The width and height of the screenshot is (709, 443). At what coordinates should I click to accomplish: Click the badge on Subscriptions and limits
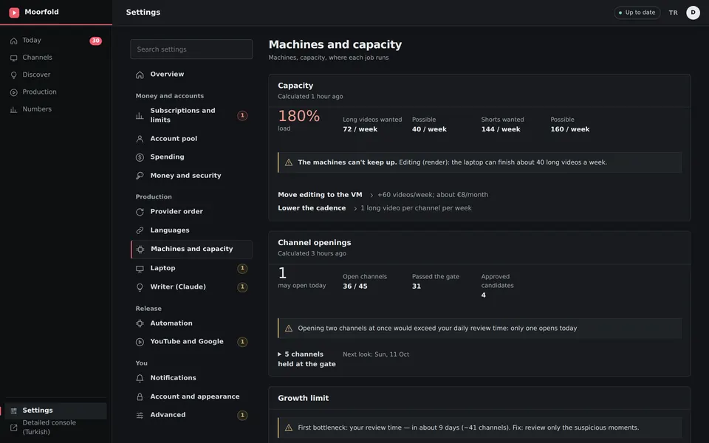[x=242, y=116]
